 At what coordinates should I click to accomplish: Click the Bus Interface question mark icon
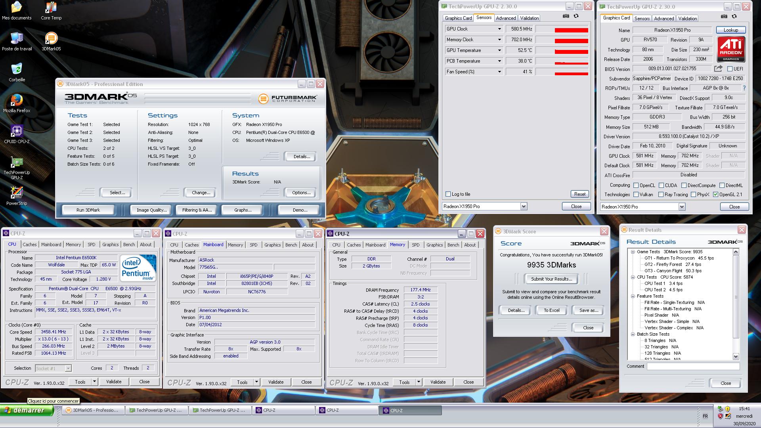pos(744,88)
